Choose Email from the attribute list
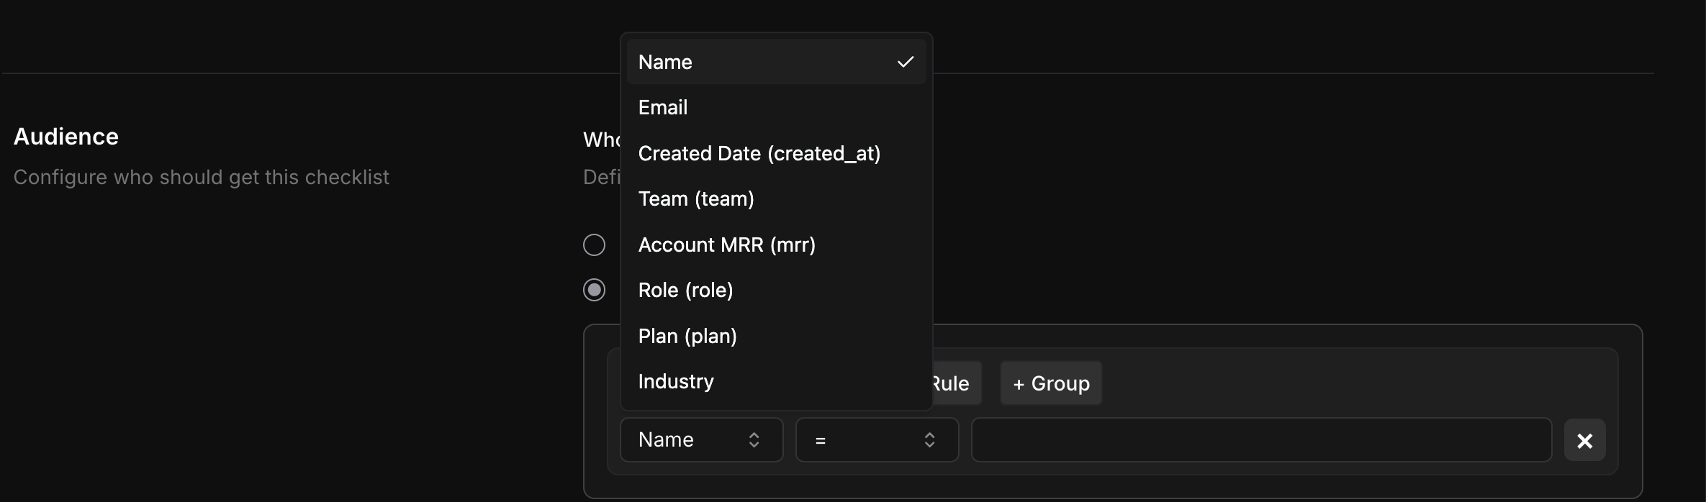This screenshot has width=1706, height=502. coord(663,108)
